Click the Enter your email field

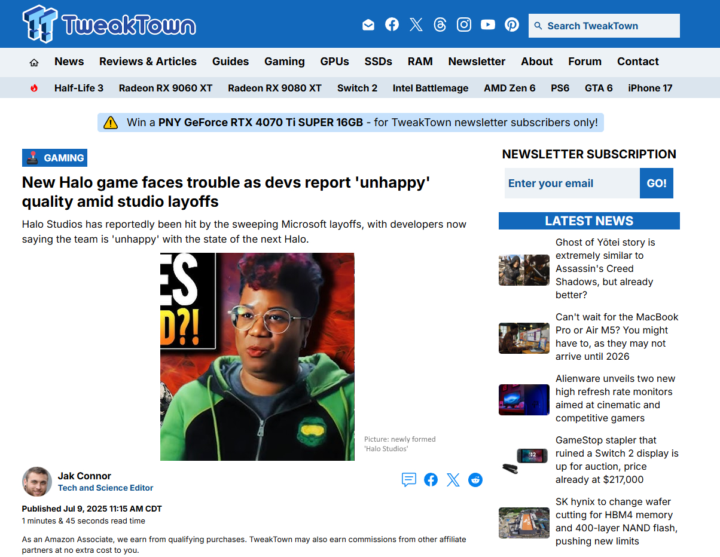click(572, 183)
